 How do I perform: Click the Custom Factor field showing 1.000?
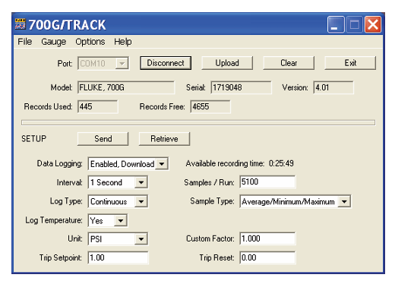[x=267, y=238]
